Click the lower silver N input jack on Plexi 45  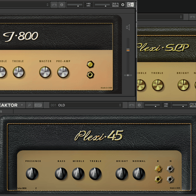(170, 179)
